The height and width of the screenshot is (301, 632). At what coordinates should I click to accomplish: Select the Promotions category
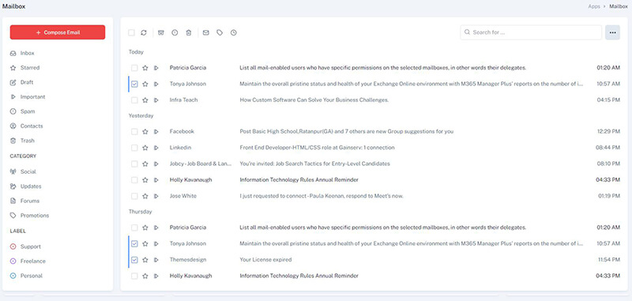click(35, 216)
